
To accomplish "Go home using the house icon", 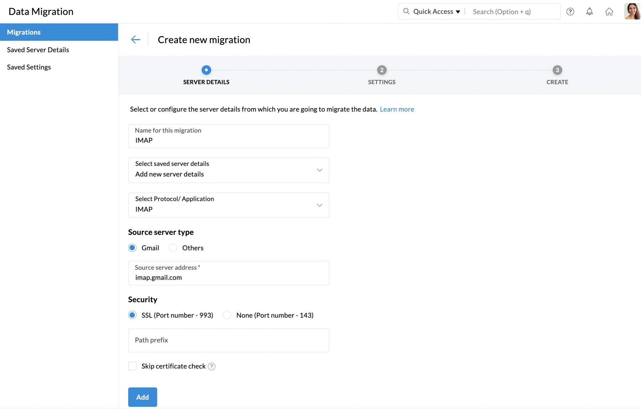I will (x=609, y=12).
